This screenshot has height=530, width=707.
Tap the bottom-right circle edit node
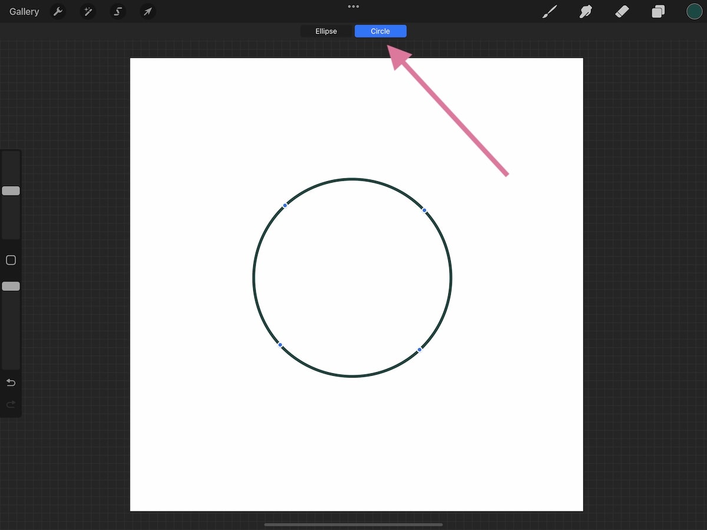419,349
